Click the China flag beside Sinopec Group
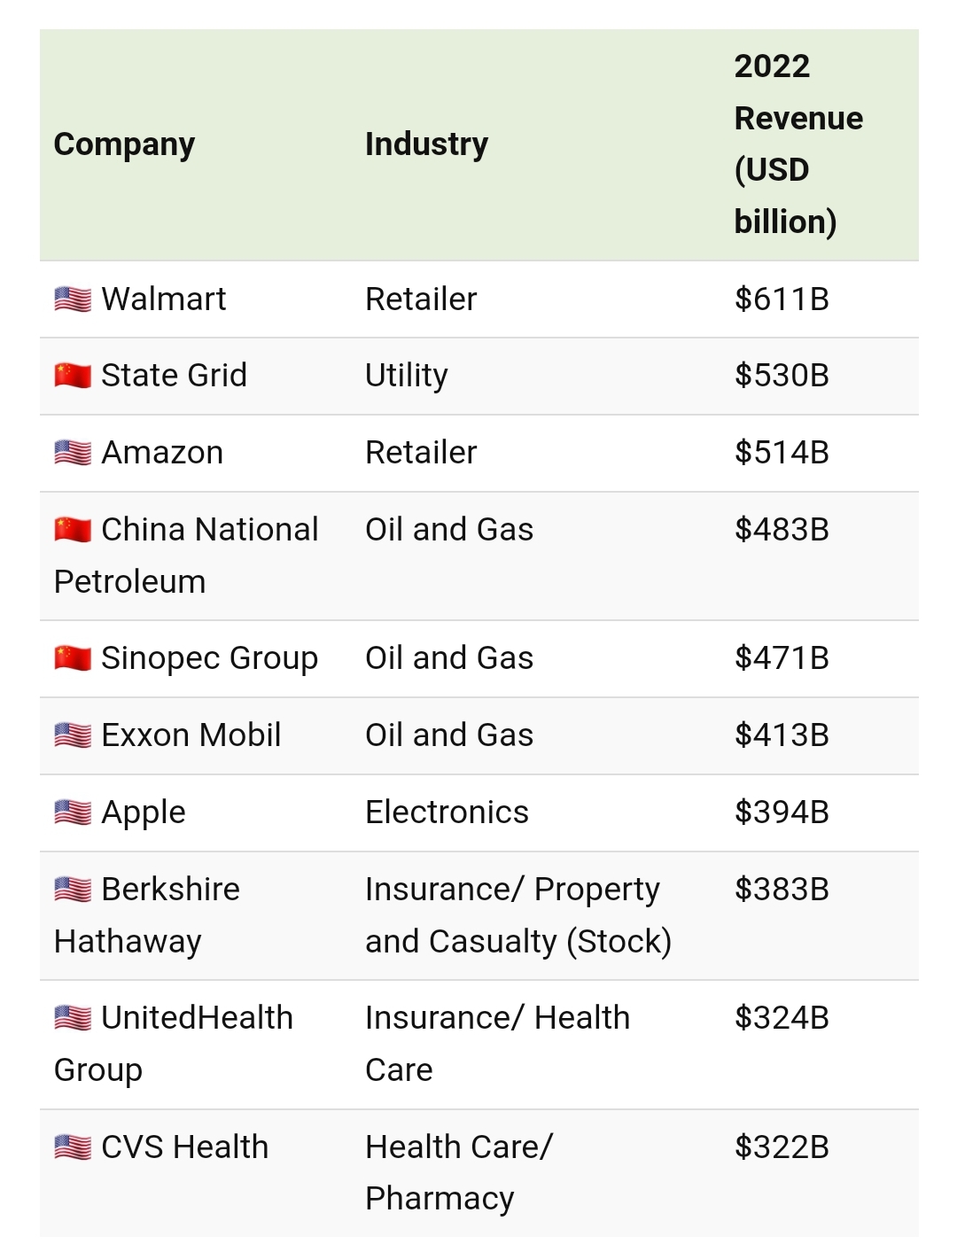 coord(73,658)
